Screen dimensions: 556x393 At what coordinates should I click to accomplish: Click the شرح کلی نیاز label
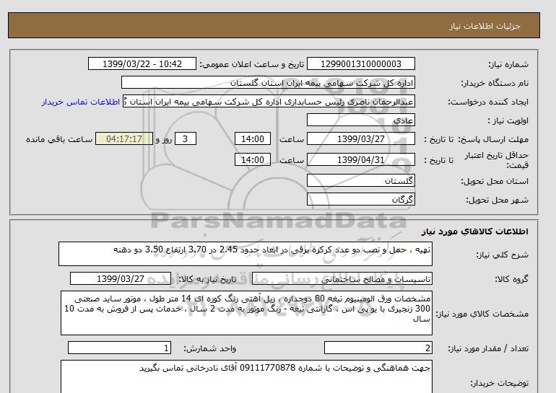point(502,255)
